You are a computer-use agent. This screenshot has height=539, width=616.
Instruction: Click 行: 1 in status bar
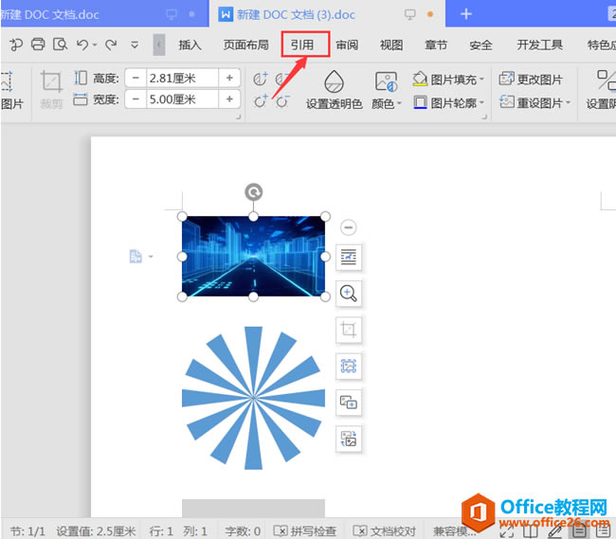(x=161, y=531)
